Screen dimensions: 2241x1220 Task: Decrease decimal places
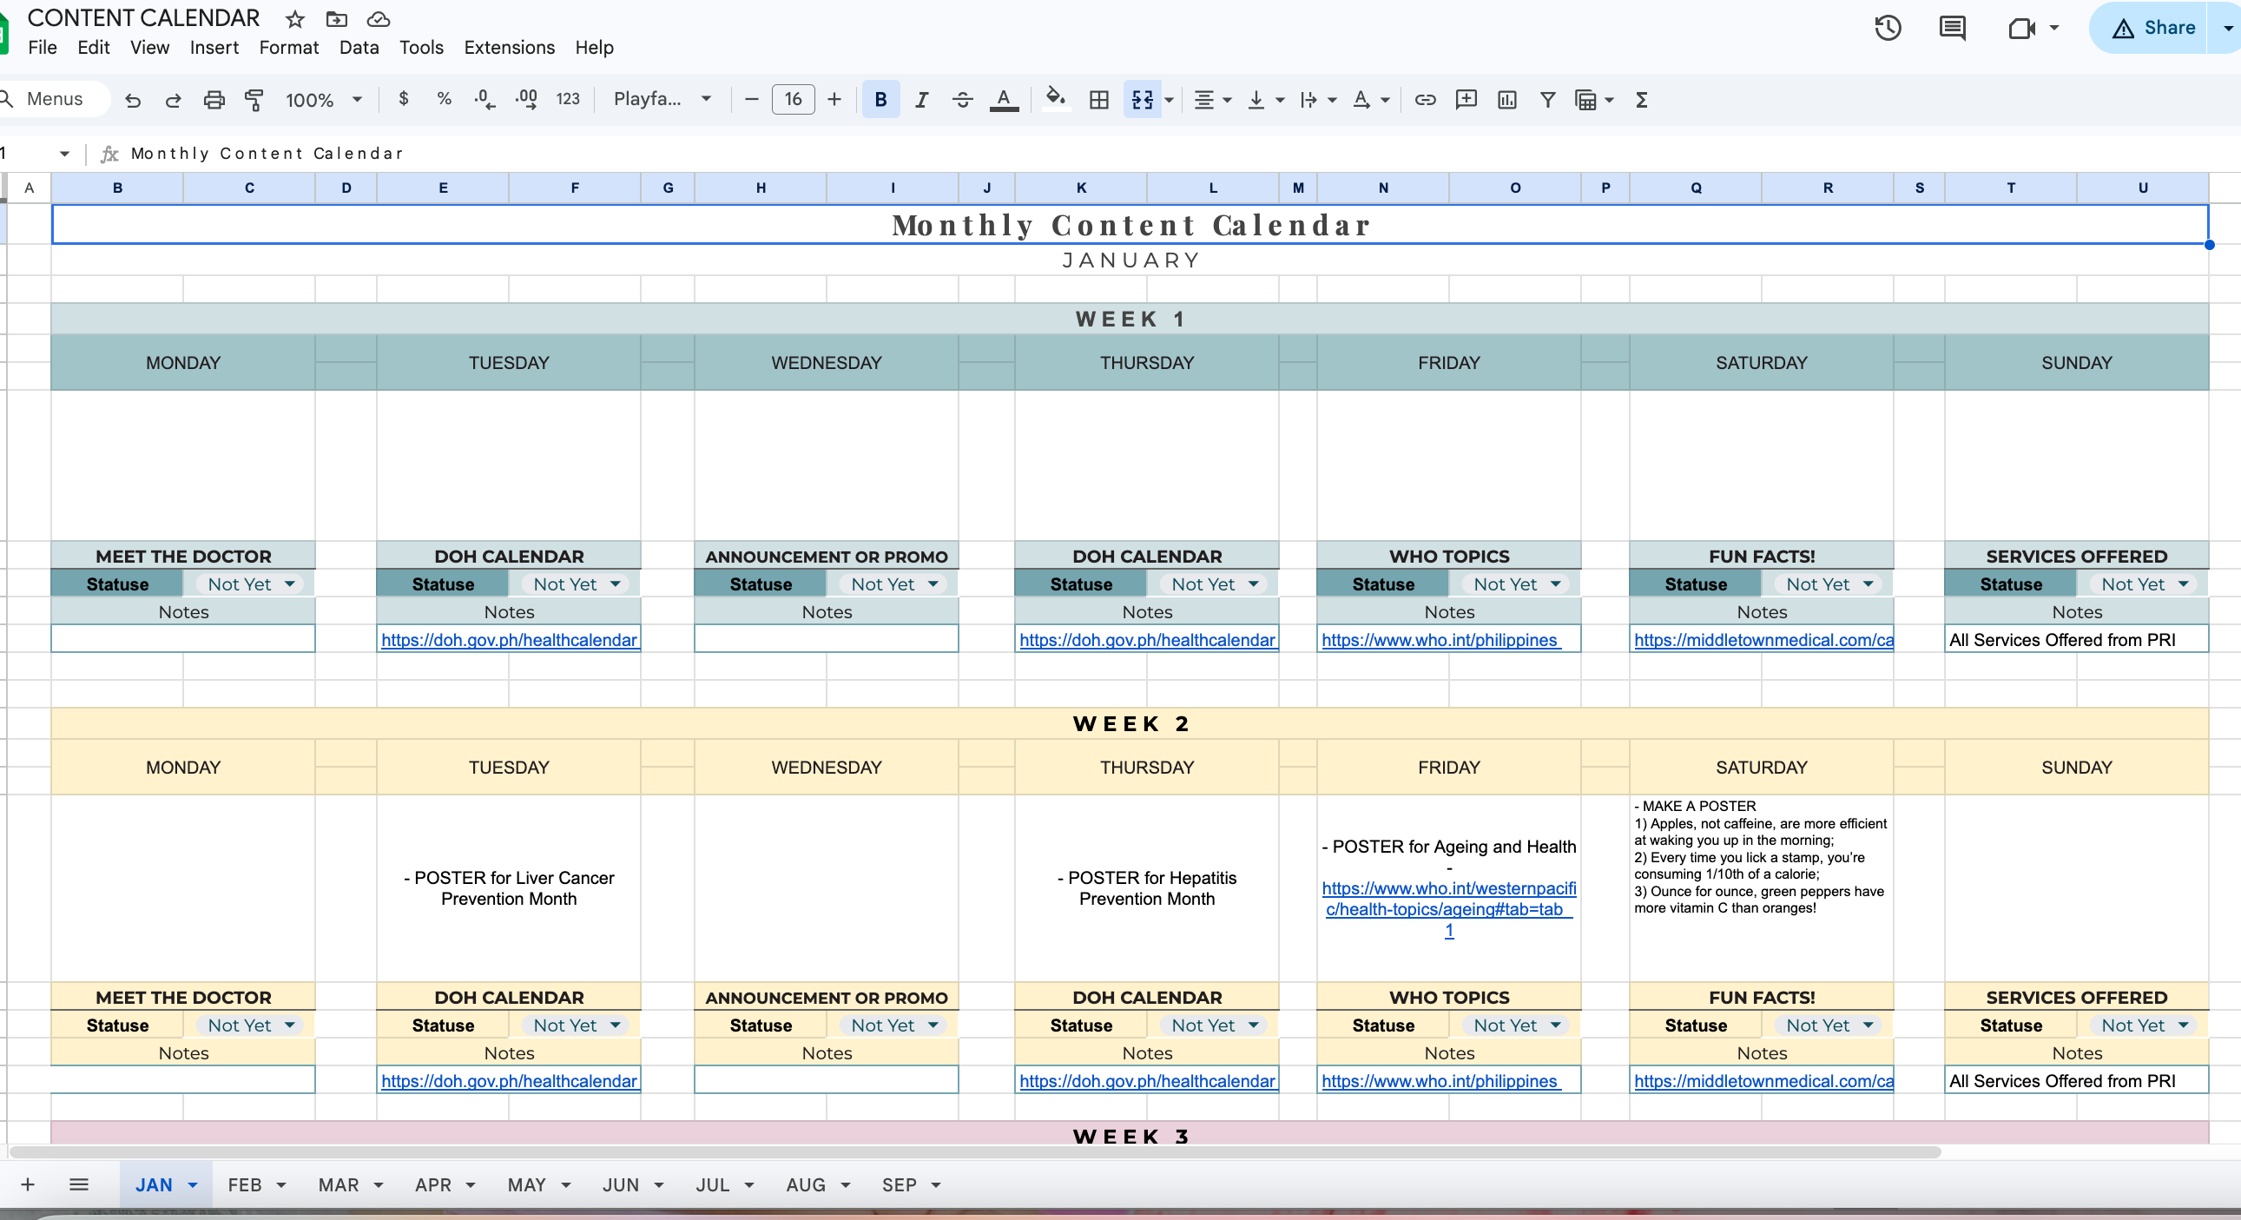[x=484, y=99]
